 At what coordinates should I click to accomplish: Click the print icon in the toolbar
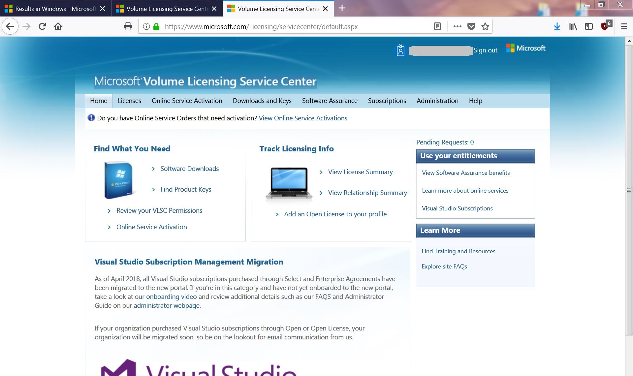[128, 26]
